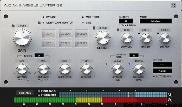Screen dimensions: 182x107
Task: Toggle the DC Cut enable LED
Action: tap(158, 33)
